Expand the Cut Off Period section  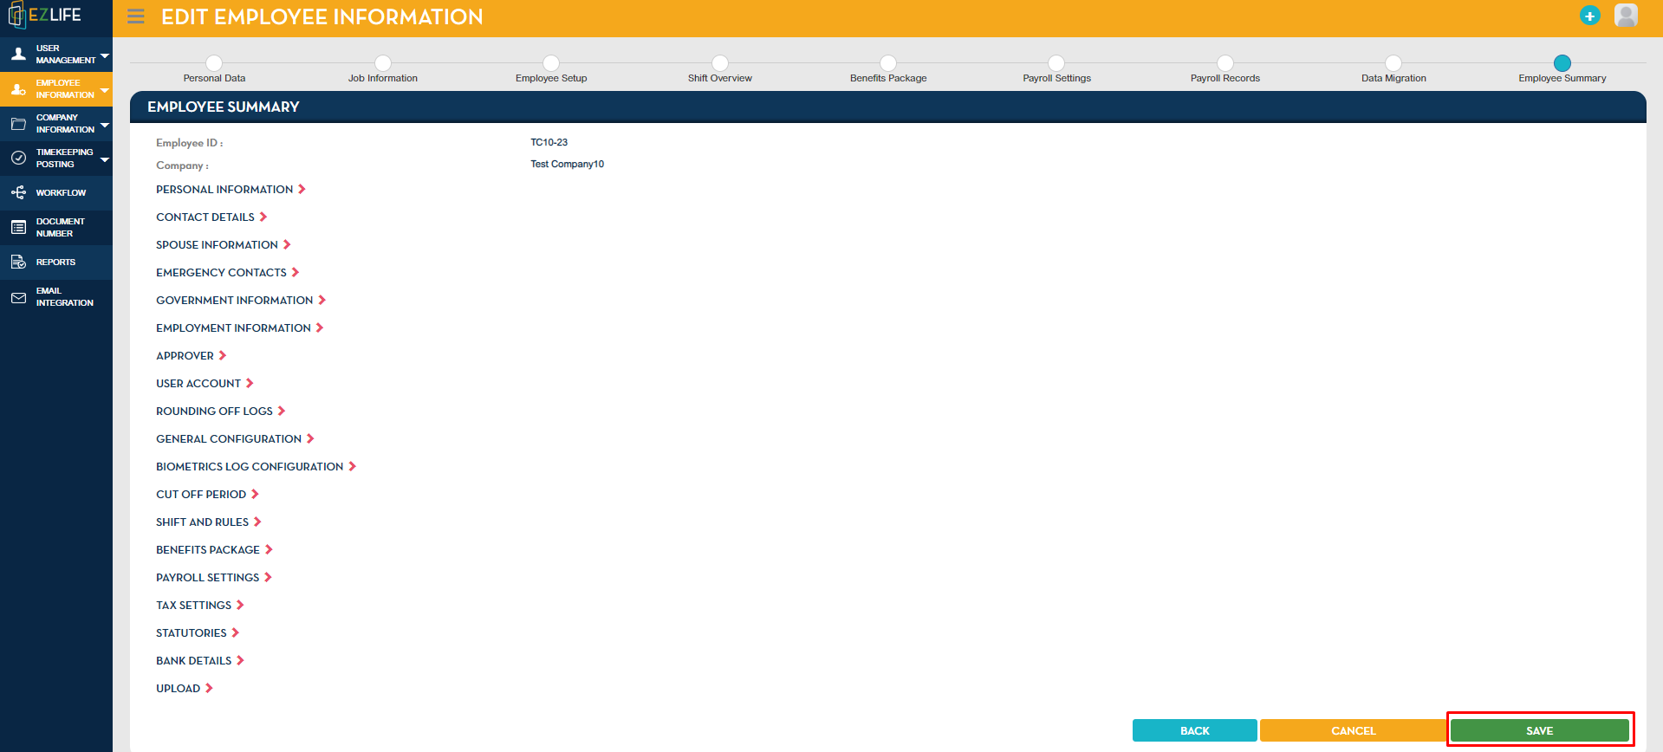pos(208,494)
